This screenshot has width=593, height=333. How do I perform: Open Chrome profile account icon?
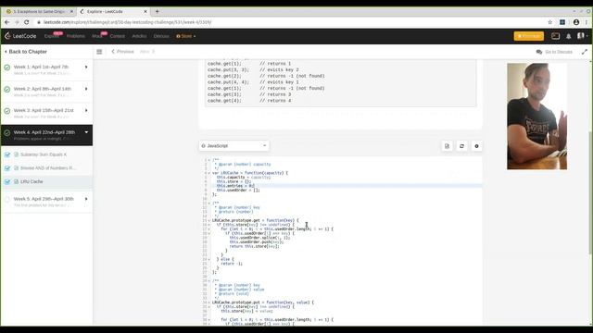[576, 22]
